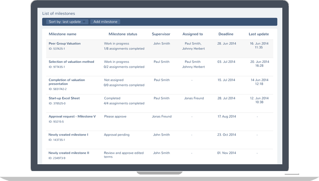
Task: Click the Last update column header
Action: 258,34
